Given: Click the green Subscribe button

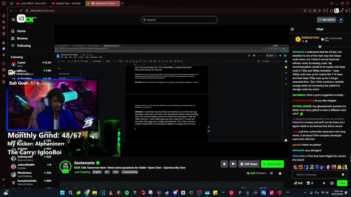Looking at the screenshot, I should [272, 164].
